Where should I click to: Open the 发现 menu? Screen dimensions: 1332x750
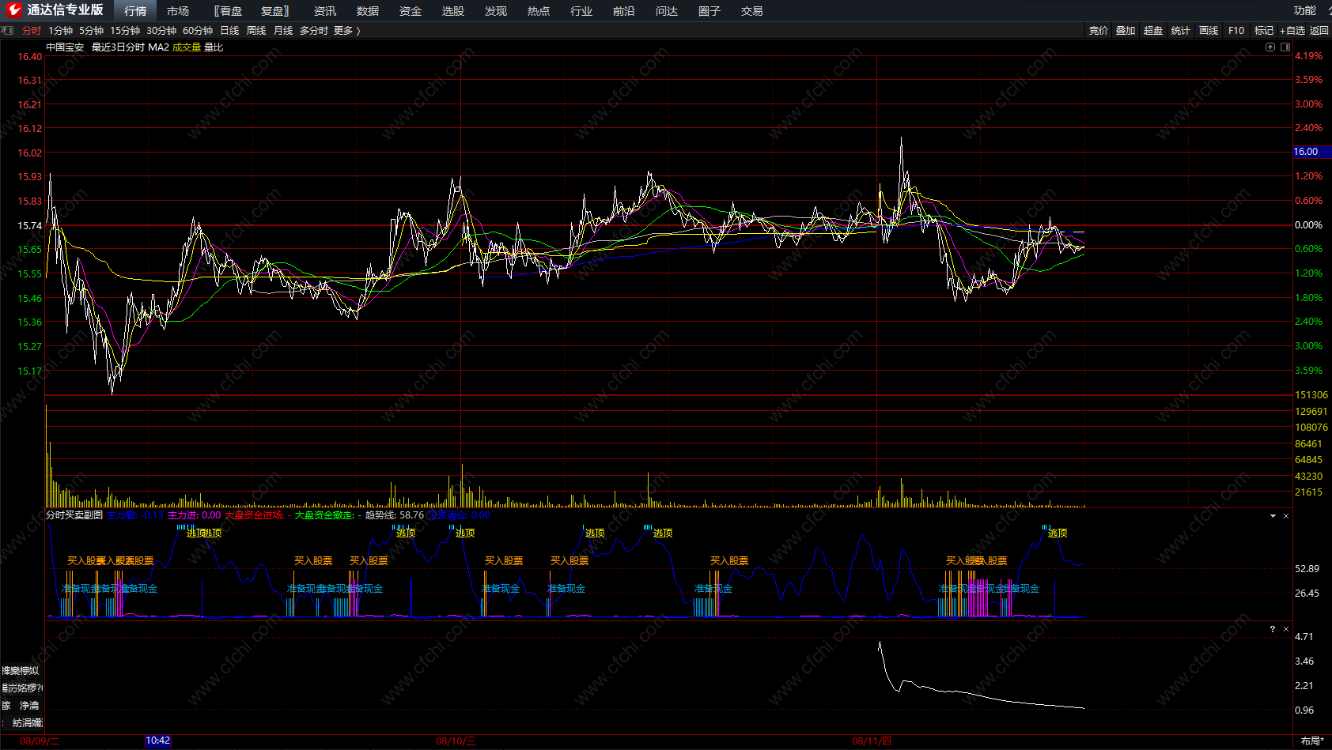click(x=496, y=11)
